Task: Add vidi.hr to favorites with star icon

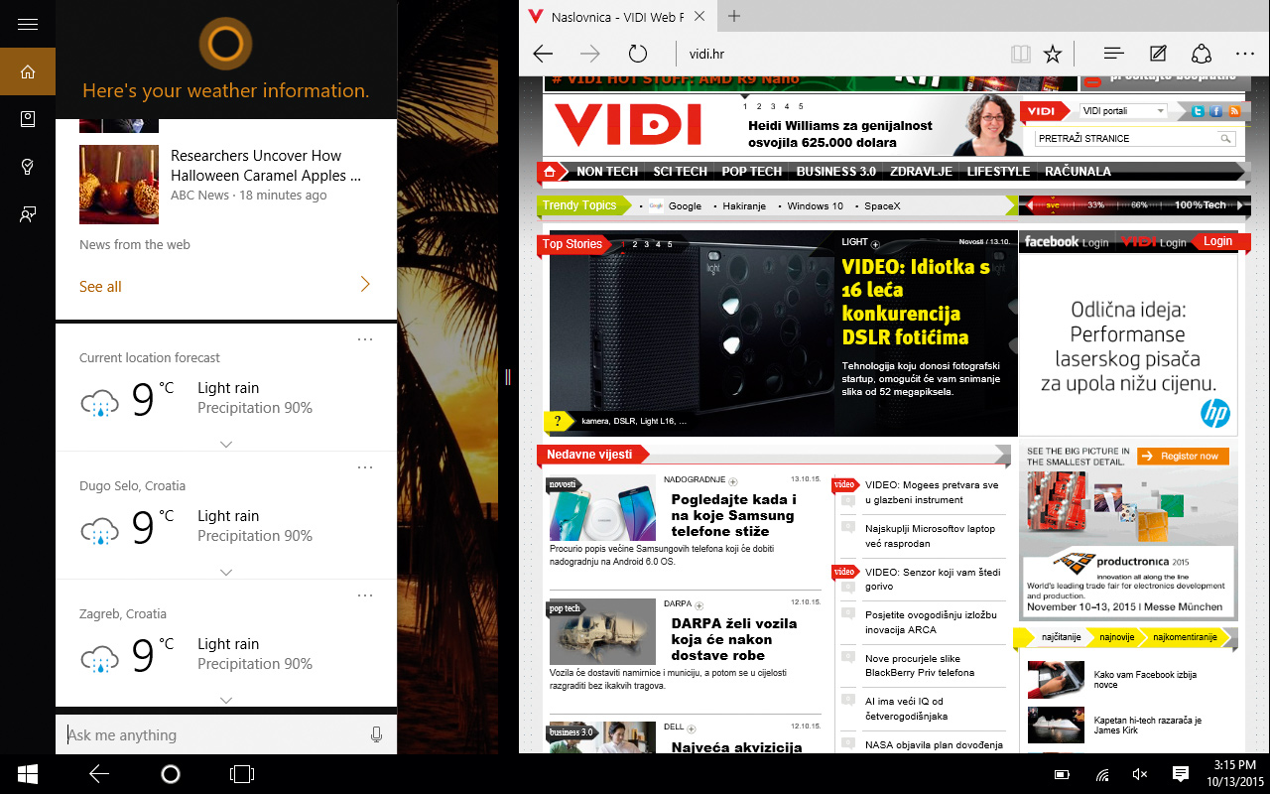Action: pos(1053,54)
